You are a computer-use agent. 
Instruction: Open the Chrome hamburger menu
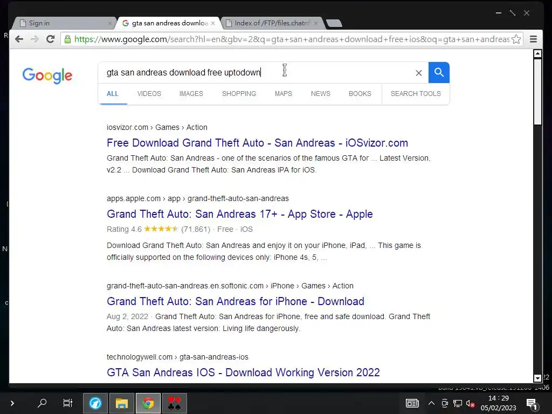click(533, 39)
